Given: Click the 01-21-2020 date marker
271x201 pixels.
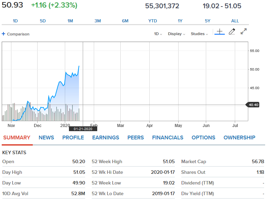Looking at the screenshot, I should click(83, 129).
